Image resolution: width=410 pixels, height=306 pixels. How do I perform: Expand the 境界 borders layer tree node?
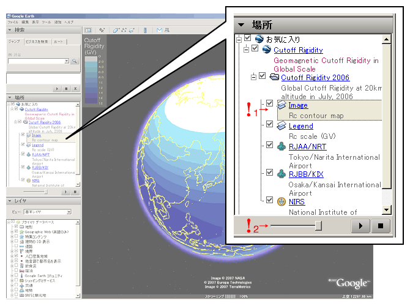12,251
